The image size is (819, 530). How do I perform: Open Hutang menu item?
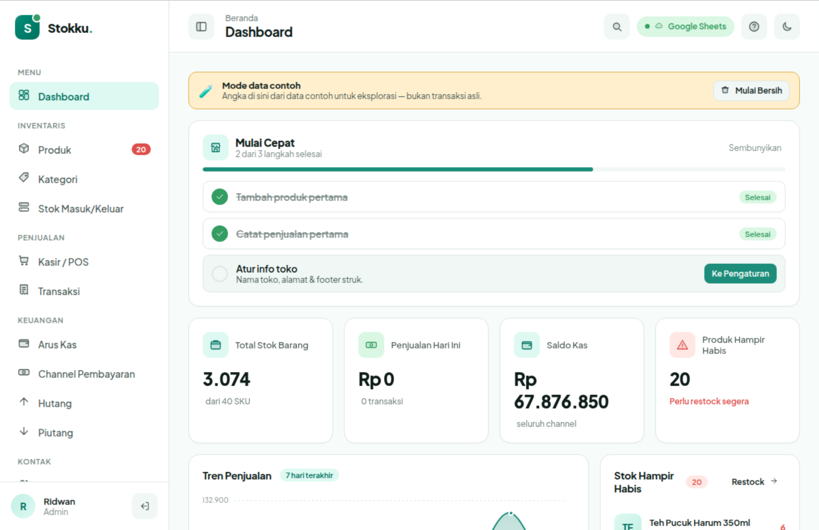[84, 403]
